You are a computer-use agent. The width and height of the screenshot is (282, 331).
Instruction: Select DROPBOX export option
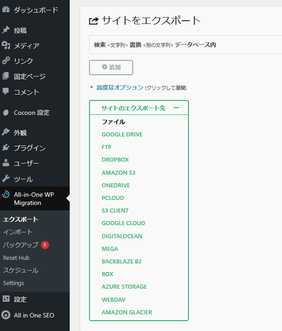(x=115, y=160)
